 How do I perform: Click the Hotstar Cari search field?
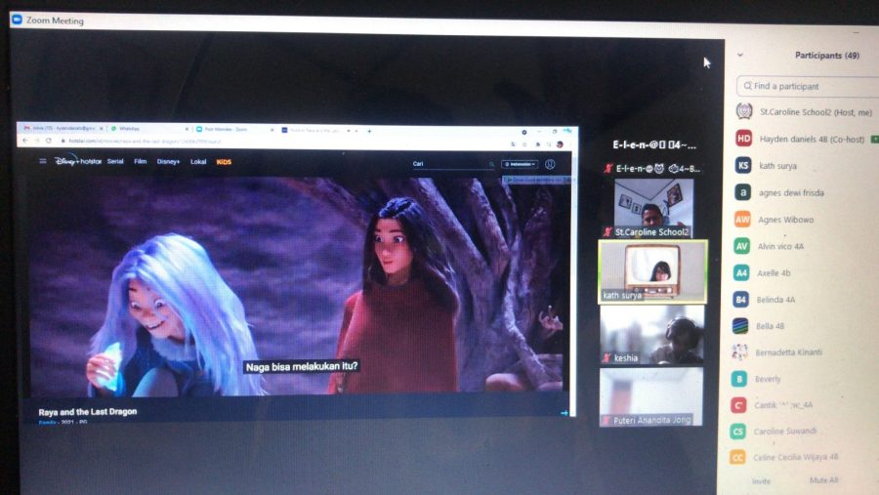[446, 164]
